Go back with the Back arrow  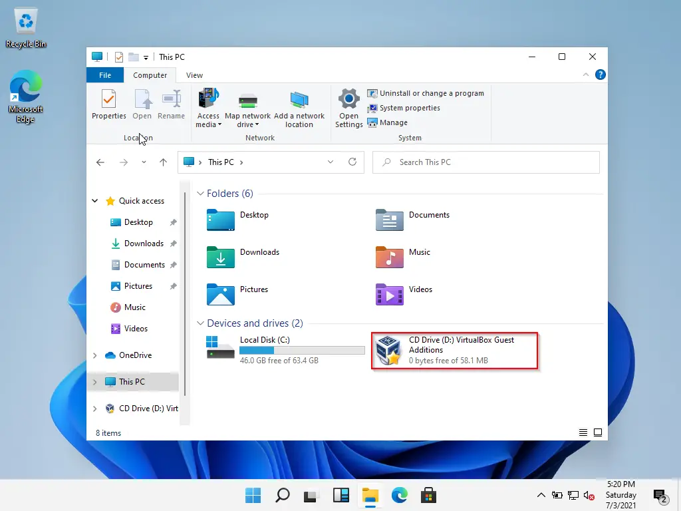coord(100,162)
